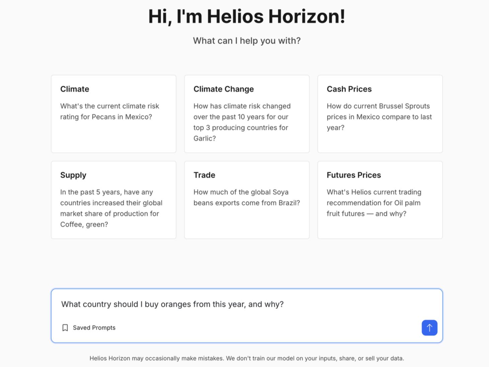Click the Futures Prices card title
Image resolution: width=489 pixels, height=367 pixels.
click(354, 175)
